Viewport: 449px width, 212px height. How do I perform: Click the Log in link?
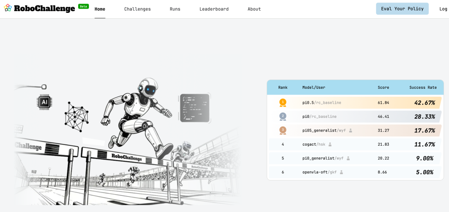[x=443, y=9]
